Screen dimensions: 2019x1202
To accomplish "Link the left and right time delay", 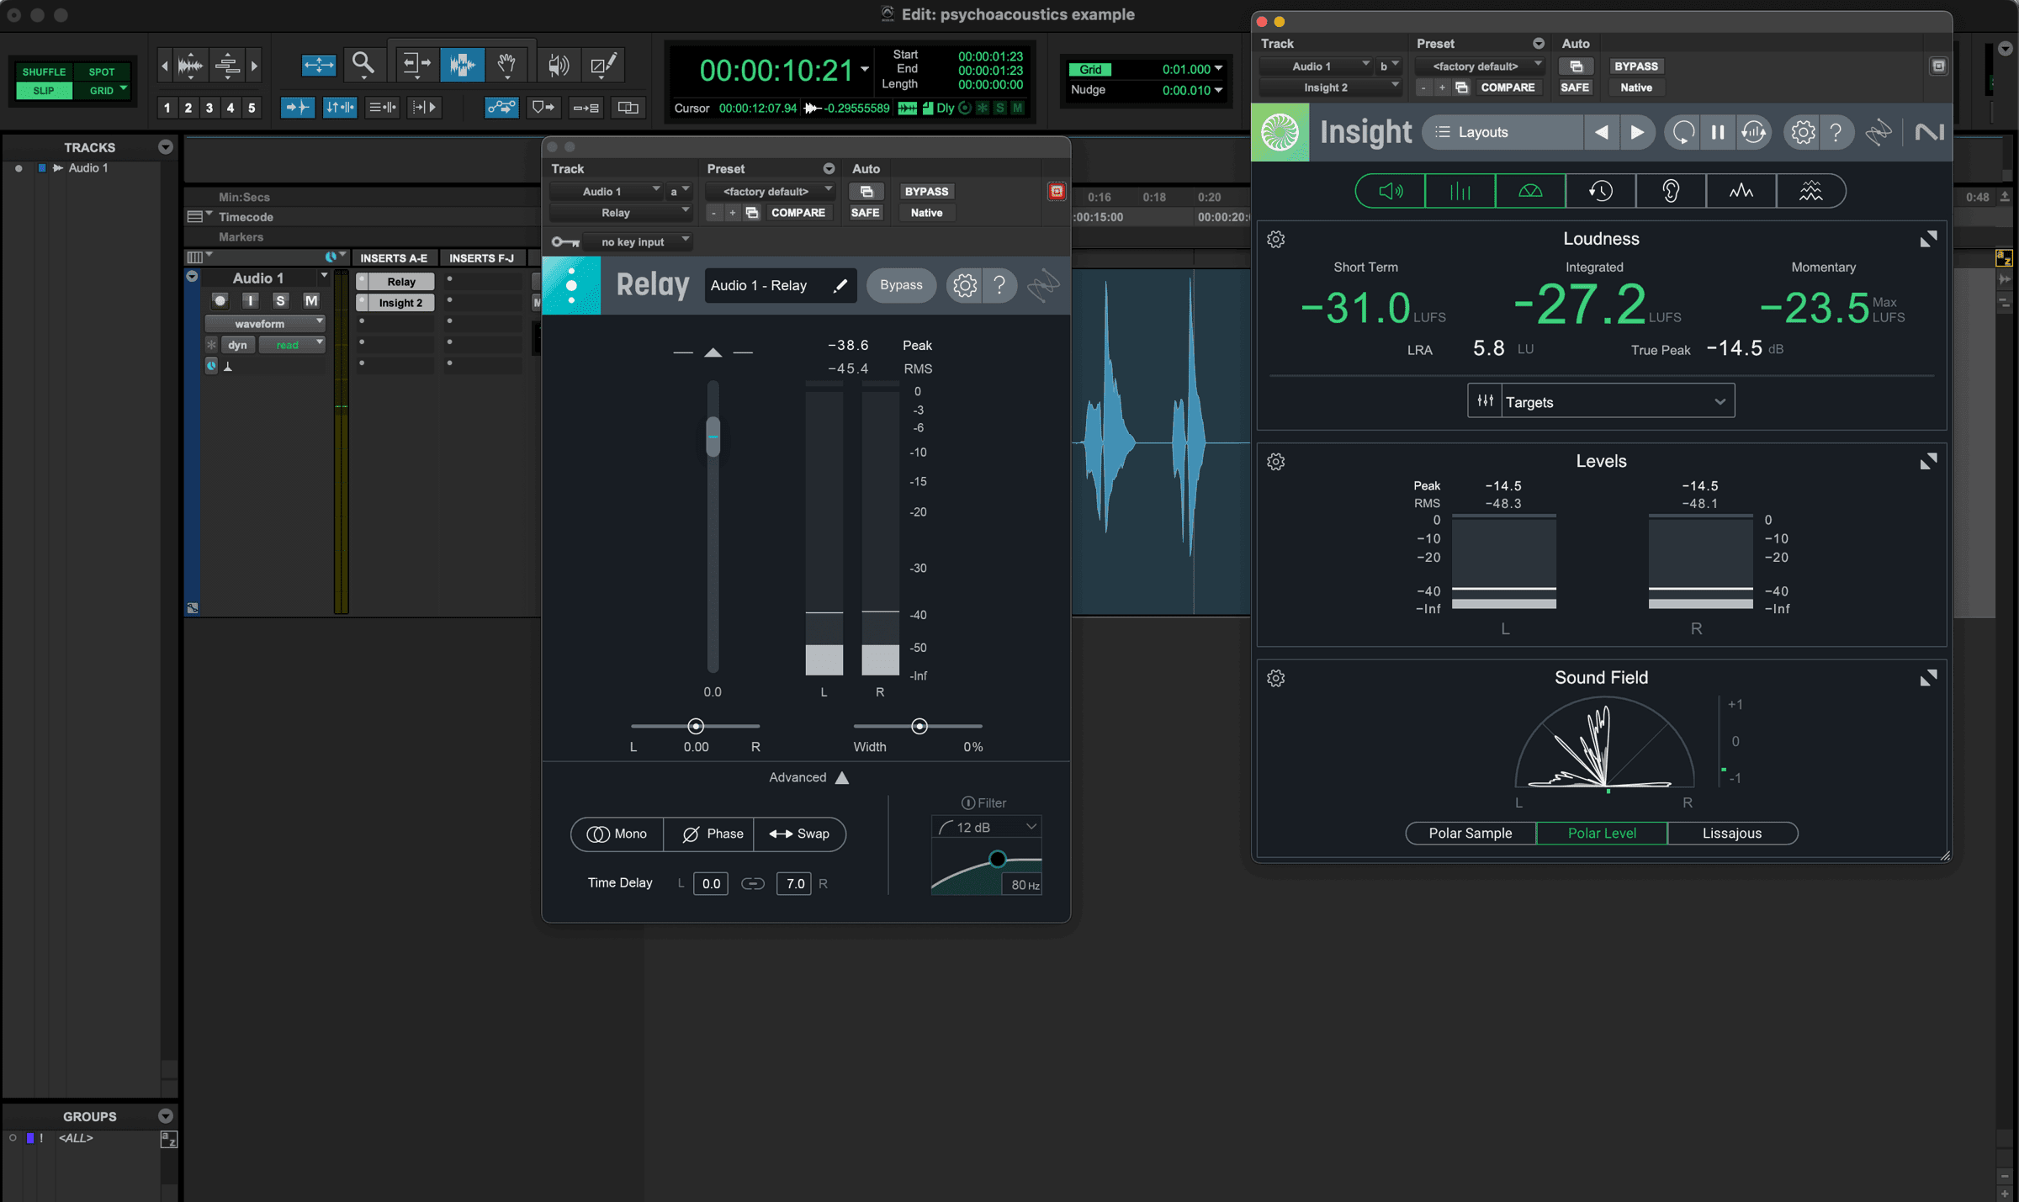I will pos(753,884).
